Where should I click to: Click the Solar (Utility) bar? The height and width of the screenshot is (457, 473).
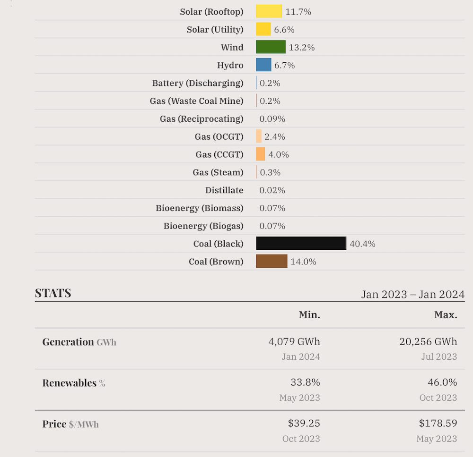263,29
